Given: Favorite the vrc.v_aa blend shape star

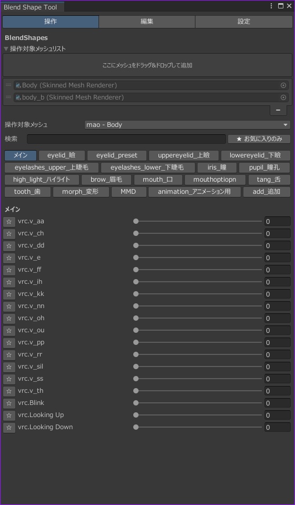Looking at the screenshot, I should click(x=9, y=222).
